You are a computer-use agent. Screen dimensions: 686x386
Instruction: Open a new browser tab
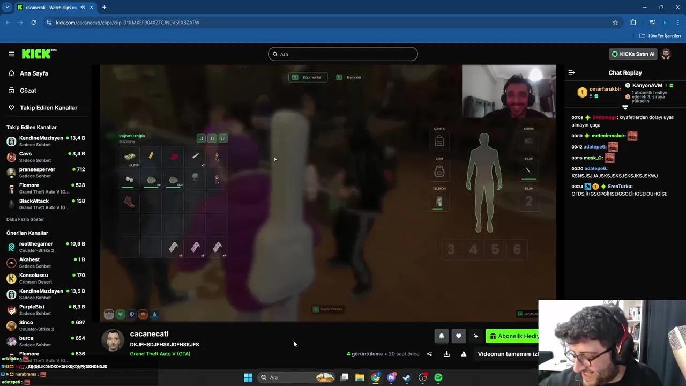click(104, 8)
